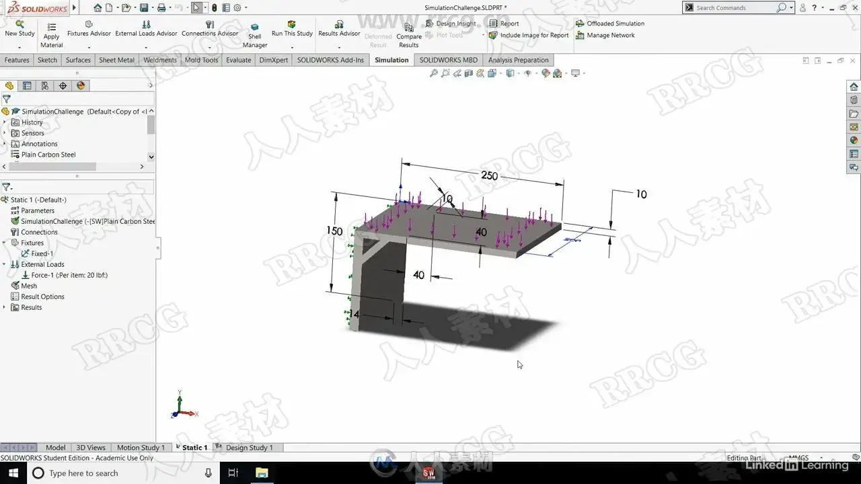Collapse the External Loads node
Image resolution: width=861 pixels, height=484 pixels.
pos(4,264)
